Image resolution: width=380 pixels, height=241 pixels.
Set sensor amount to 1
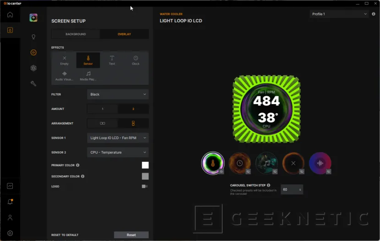coord(103,109)
